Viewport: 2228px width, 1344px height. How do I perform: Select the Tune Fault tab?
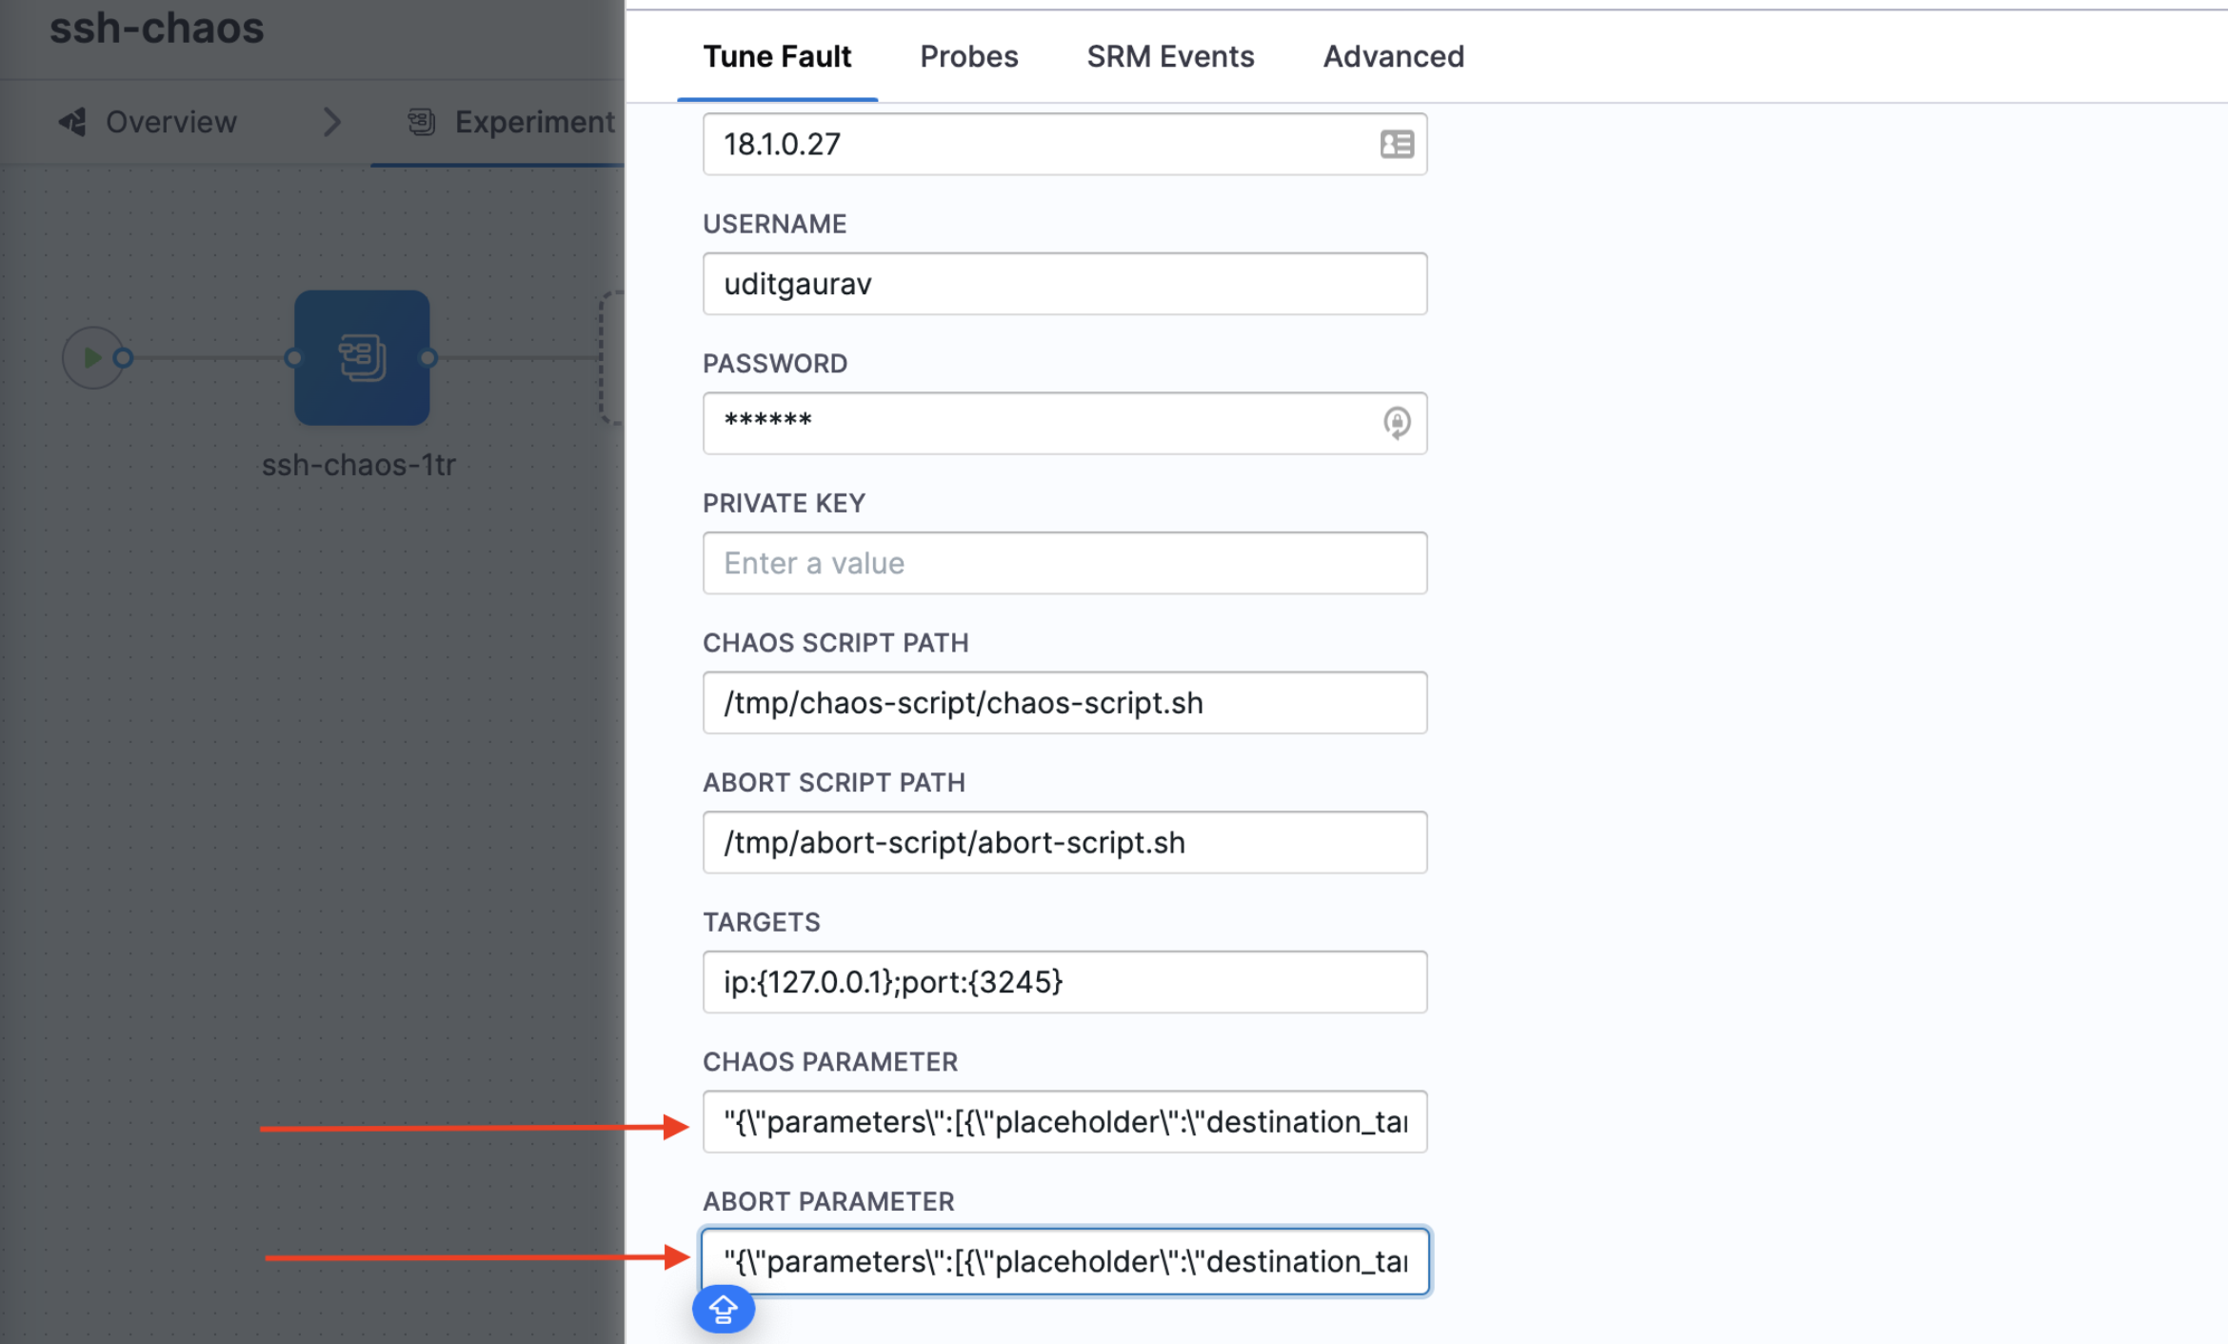click(777, 56)
